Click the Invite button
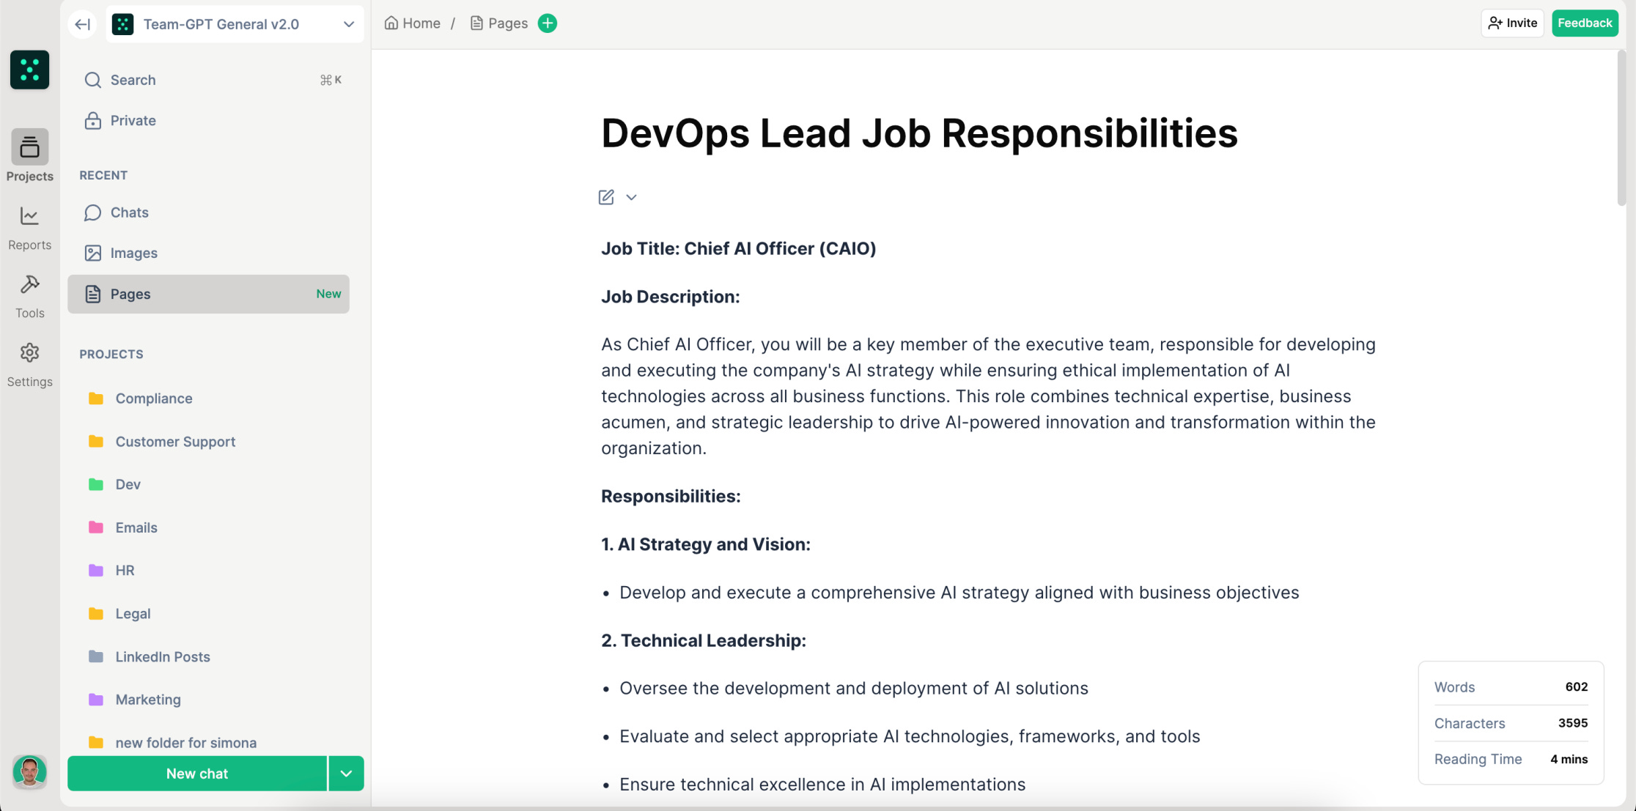This screenshot has width=1636, height=811. [x=1512, y=23]
